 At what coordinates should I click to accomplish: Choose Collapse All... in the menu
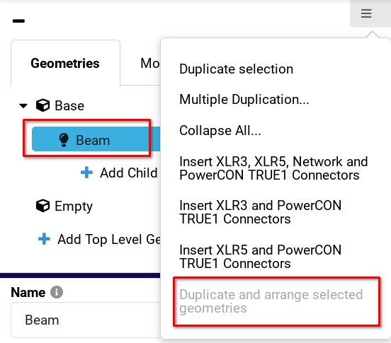tap(220, 130)
